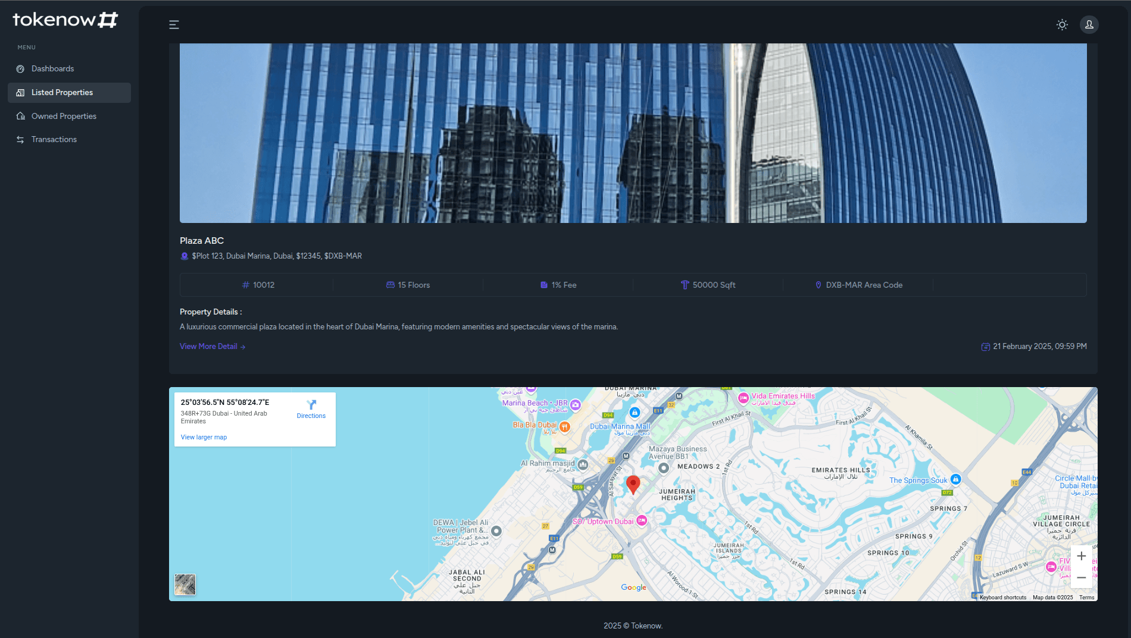Click the ruler icon next to 50000 Sqft
This screenshot has height=638, width=1131.
(x=685, y=285)
